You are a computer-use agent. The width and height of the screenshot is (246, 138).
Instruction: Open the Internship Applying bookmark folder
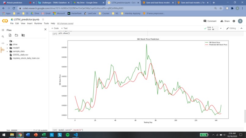click(x=131, y=13)
